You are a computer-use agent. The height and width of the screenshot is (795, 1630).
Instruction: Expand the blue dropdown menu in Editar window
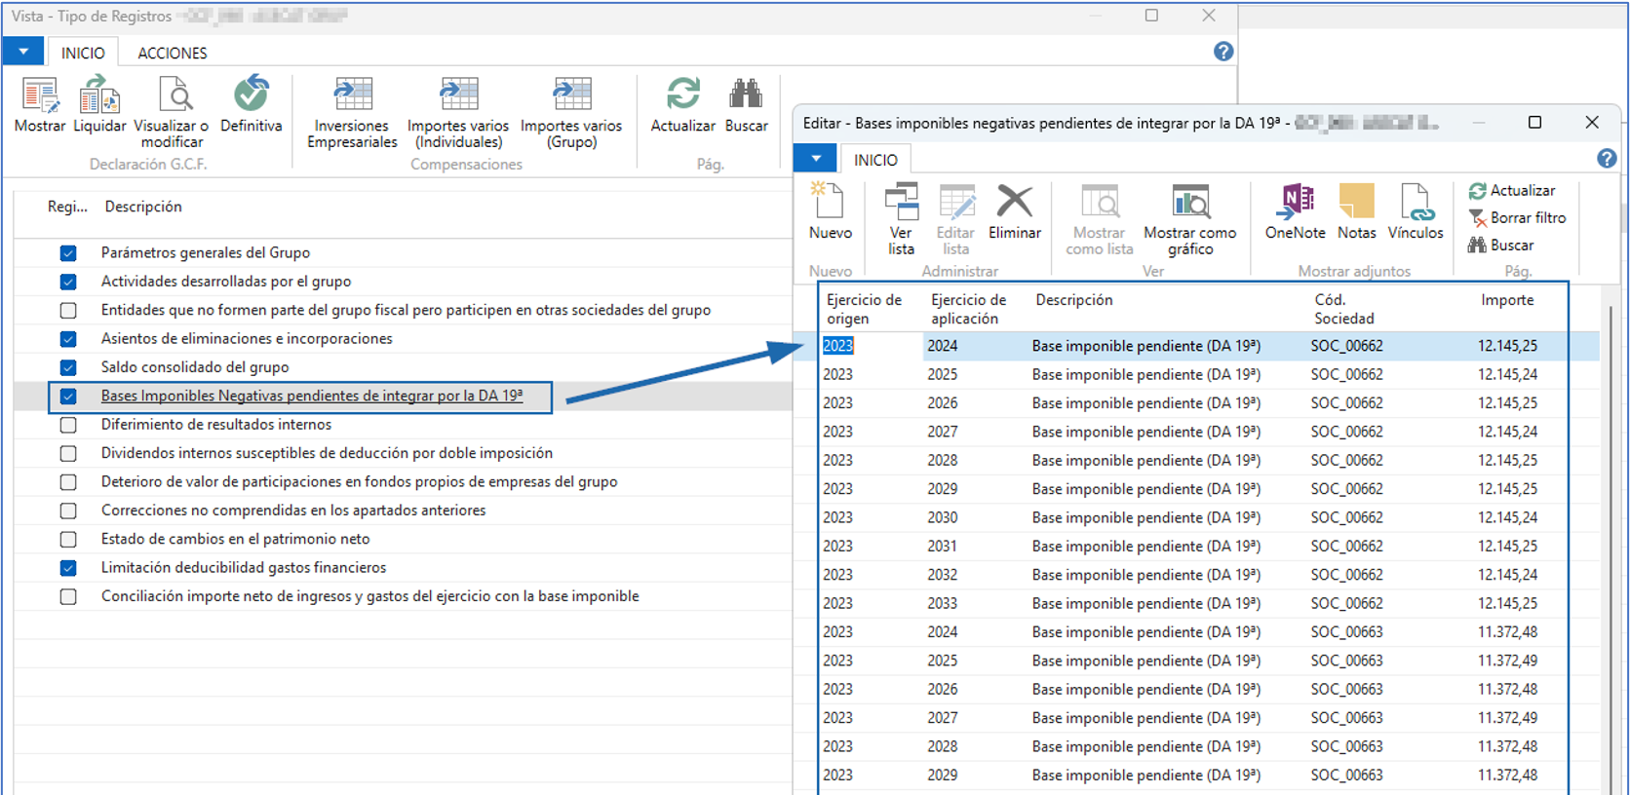point(816,159)
